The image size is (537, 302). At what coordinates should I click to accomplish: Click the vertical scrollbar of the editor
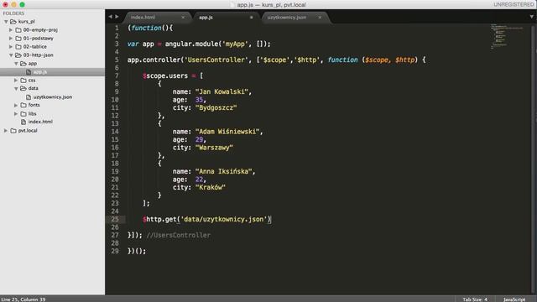(x=534, y=158)
